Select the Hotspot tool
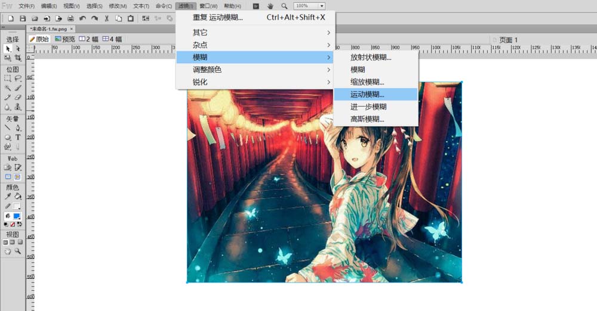This screenshot has width=597, height=311. 8,167
